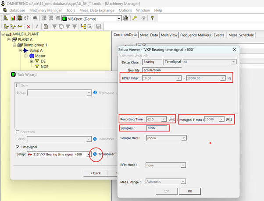The height and width of the screenshot is (201, 264).
Task: Click the Task Wizard green device icon
Action: 13,74
